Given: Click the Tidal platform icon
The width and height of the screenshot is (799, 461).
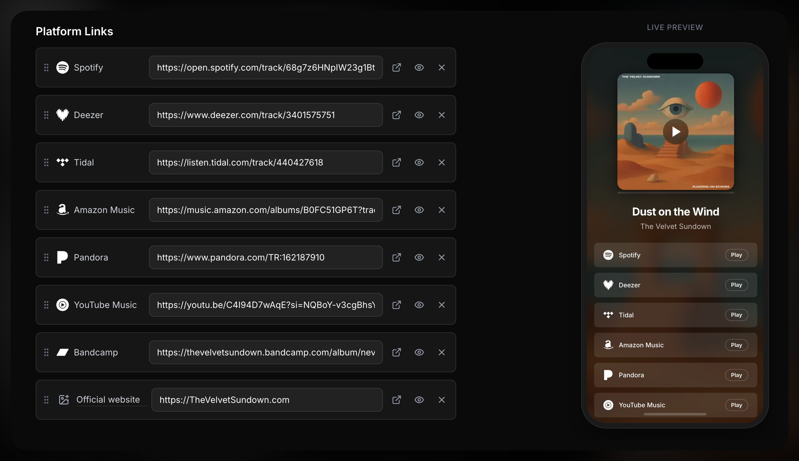Looking at the screenshot, I should point(63,162).
